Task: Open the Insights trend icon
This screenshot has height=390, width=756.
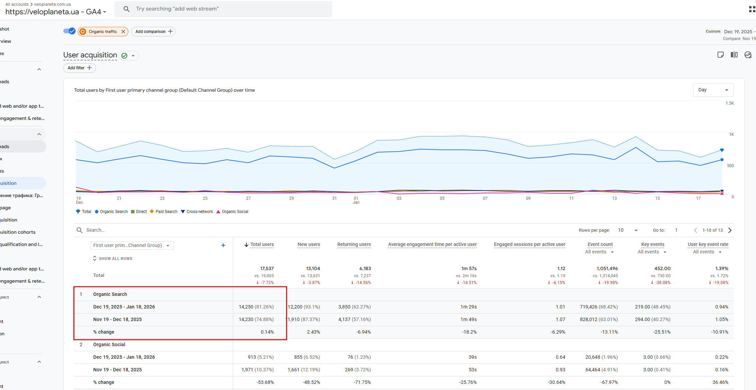Action: point(748,55)
